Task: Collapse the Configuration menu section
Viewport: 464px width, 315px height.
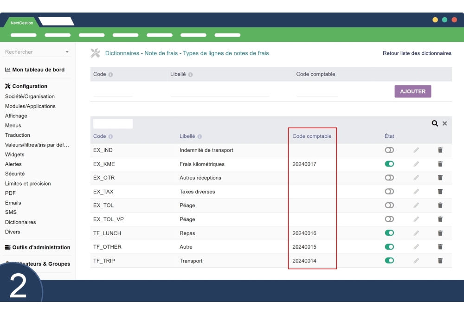Action: (x=30, y=86)
